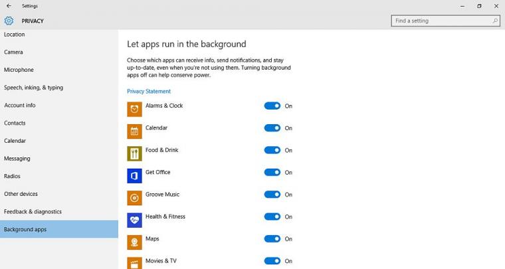This screenshot has width=505, height=269.
Task: Click the Movies & TV label
Action: click(161, 261)
